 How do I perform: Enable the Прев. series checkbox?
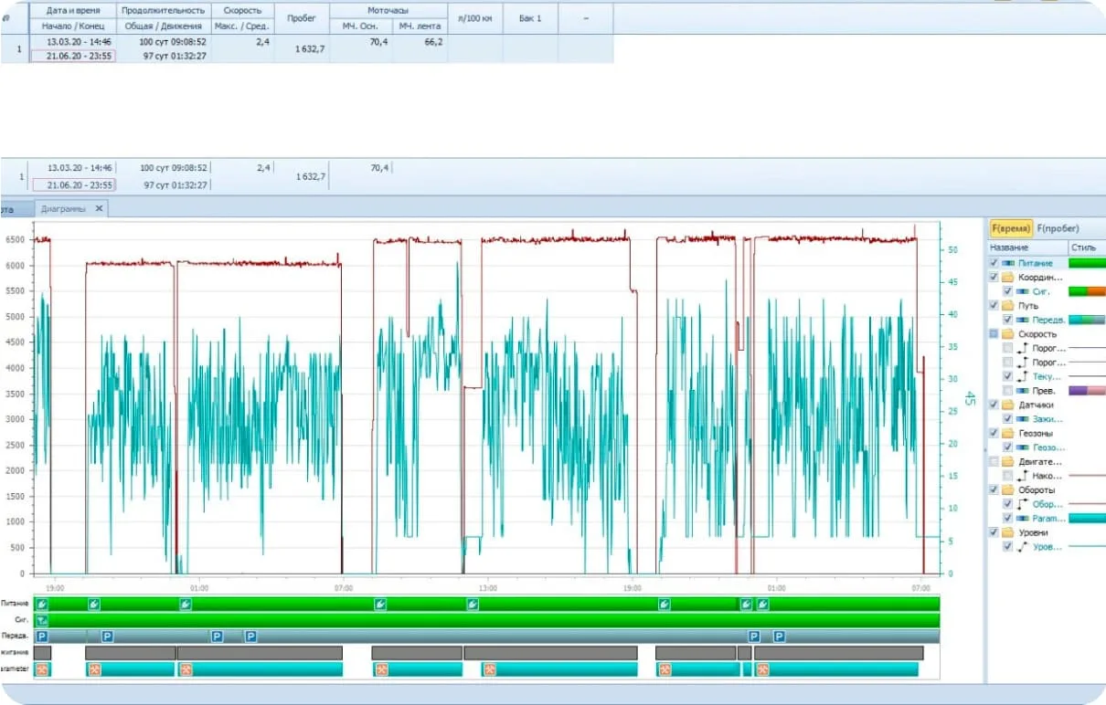[1007, 391]
